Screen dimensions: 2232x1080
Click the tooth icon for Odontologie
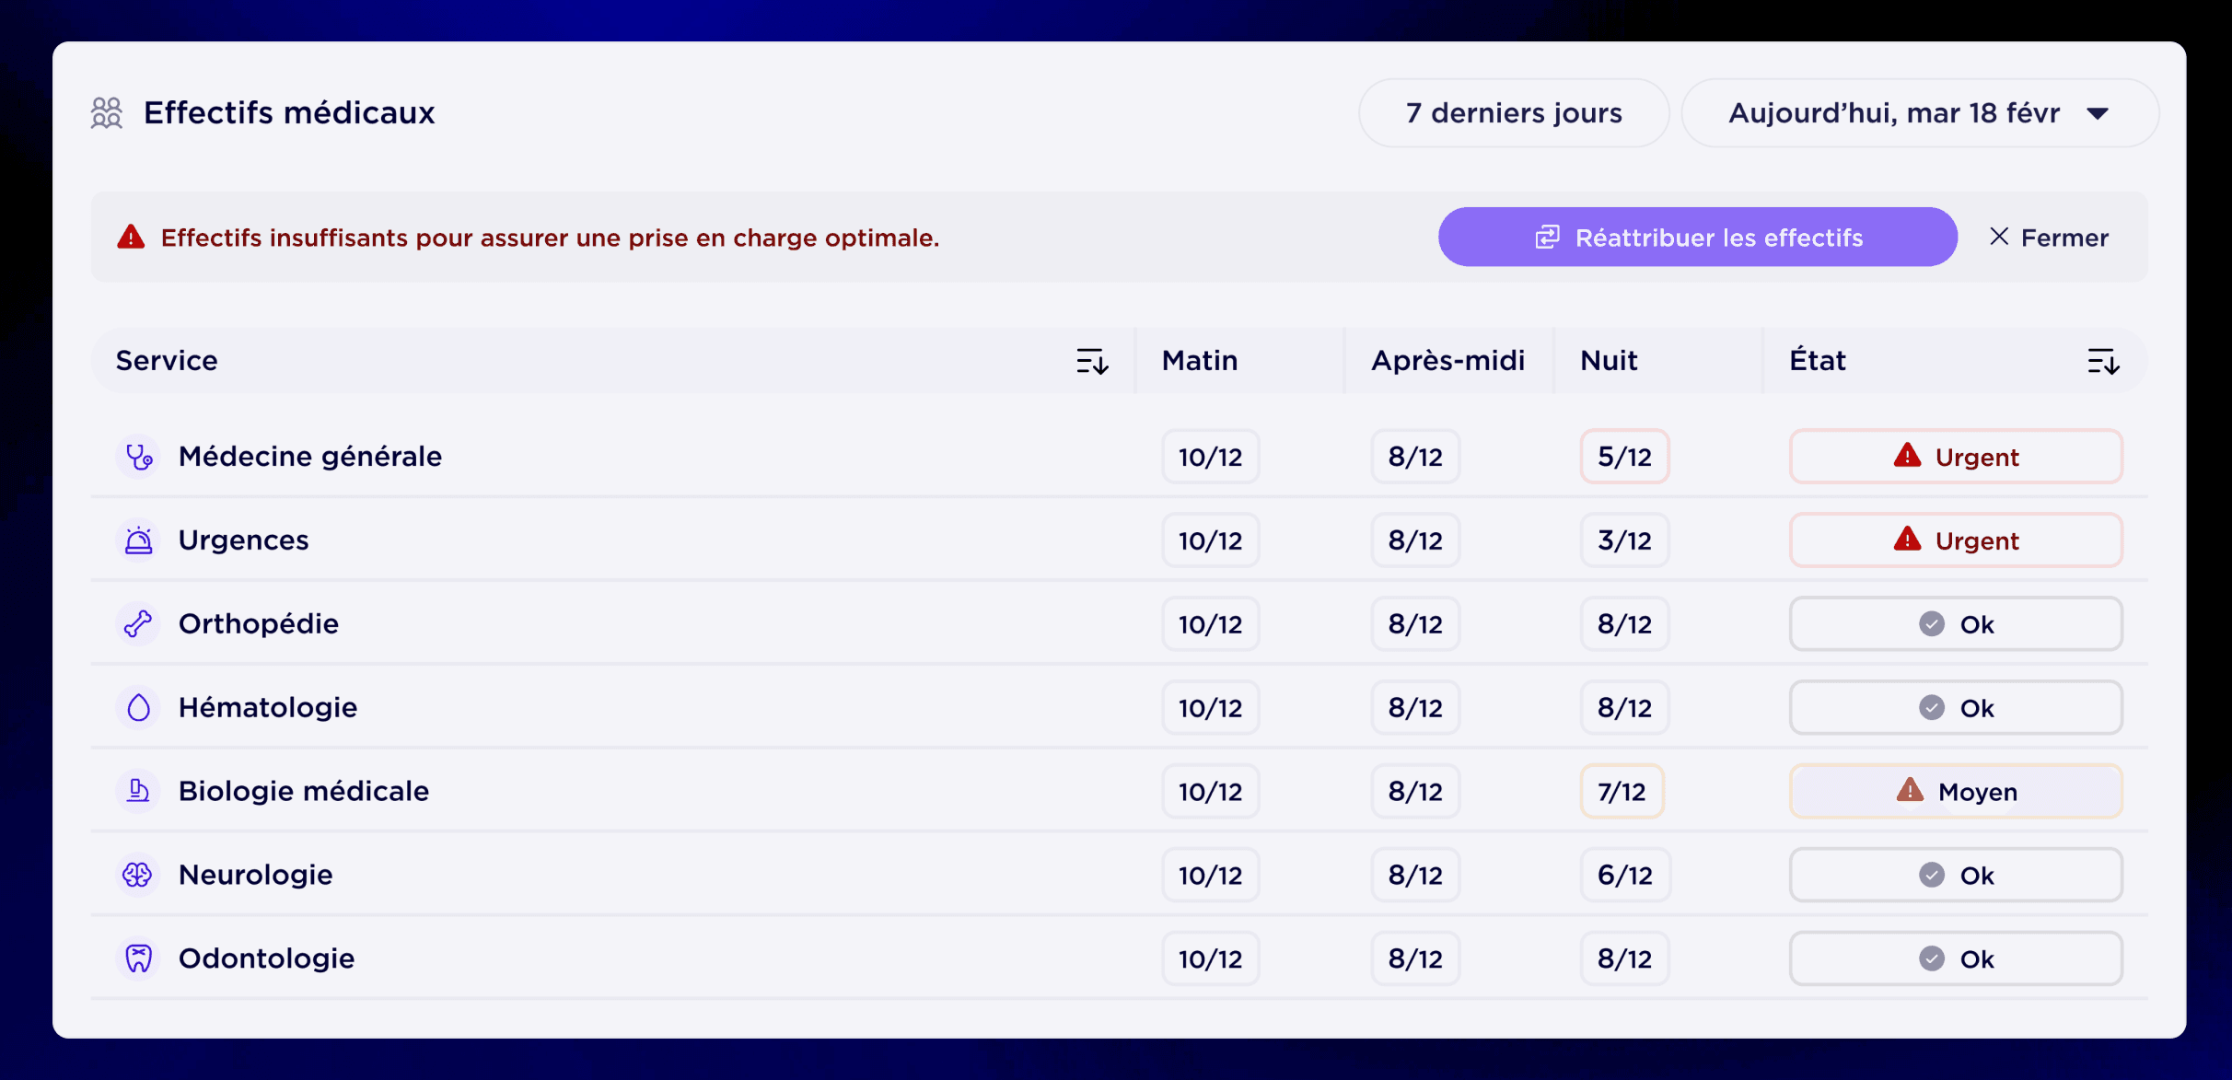(x=138, y=959)
